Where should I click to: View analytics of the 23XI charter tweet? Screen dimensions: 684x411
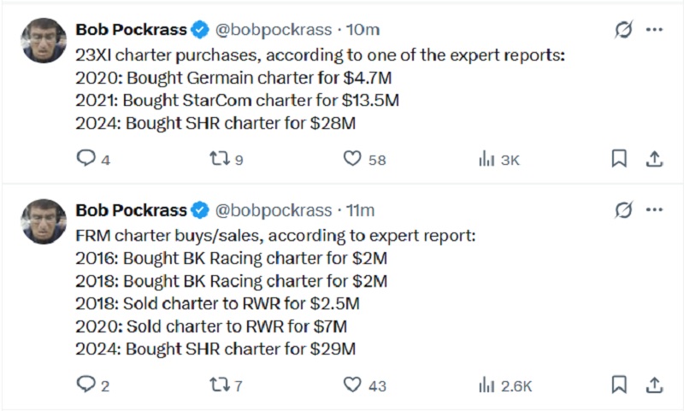tap(486, 159)
